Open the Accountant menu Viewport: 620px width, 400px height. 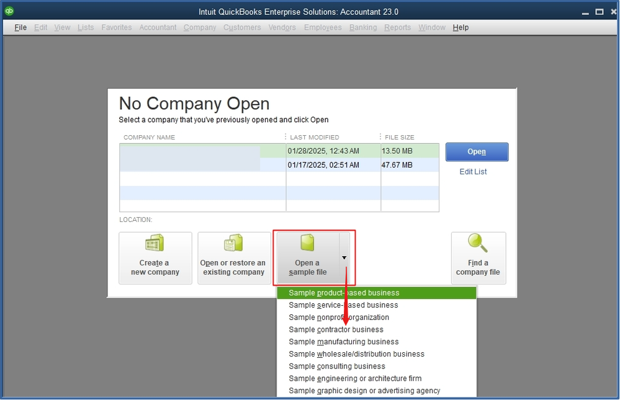coord(158,27)
